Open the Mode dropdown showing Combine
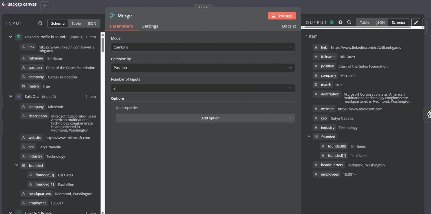431x214 pixels. point(203,47)
